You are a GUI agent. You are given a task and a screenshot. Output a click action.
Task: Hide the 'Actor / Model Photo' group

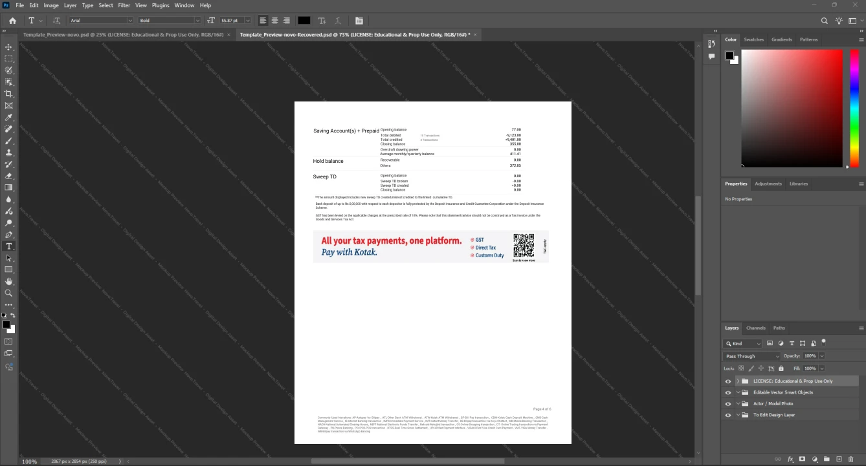coord(728,404)
